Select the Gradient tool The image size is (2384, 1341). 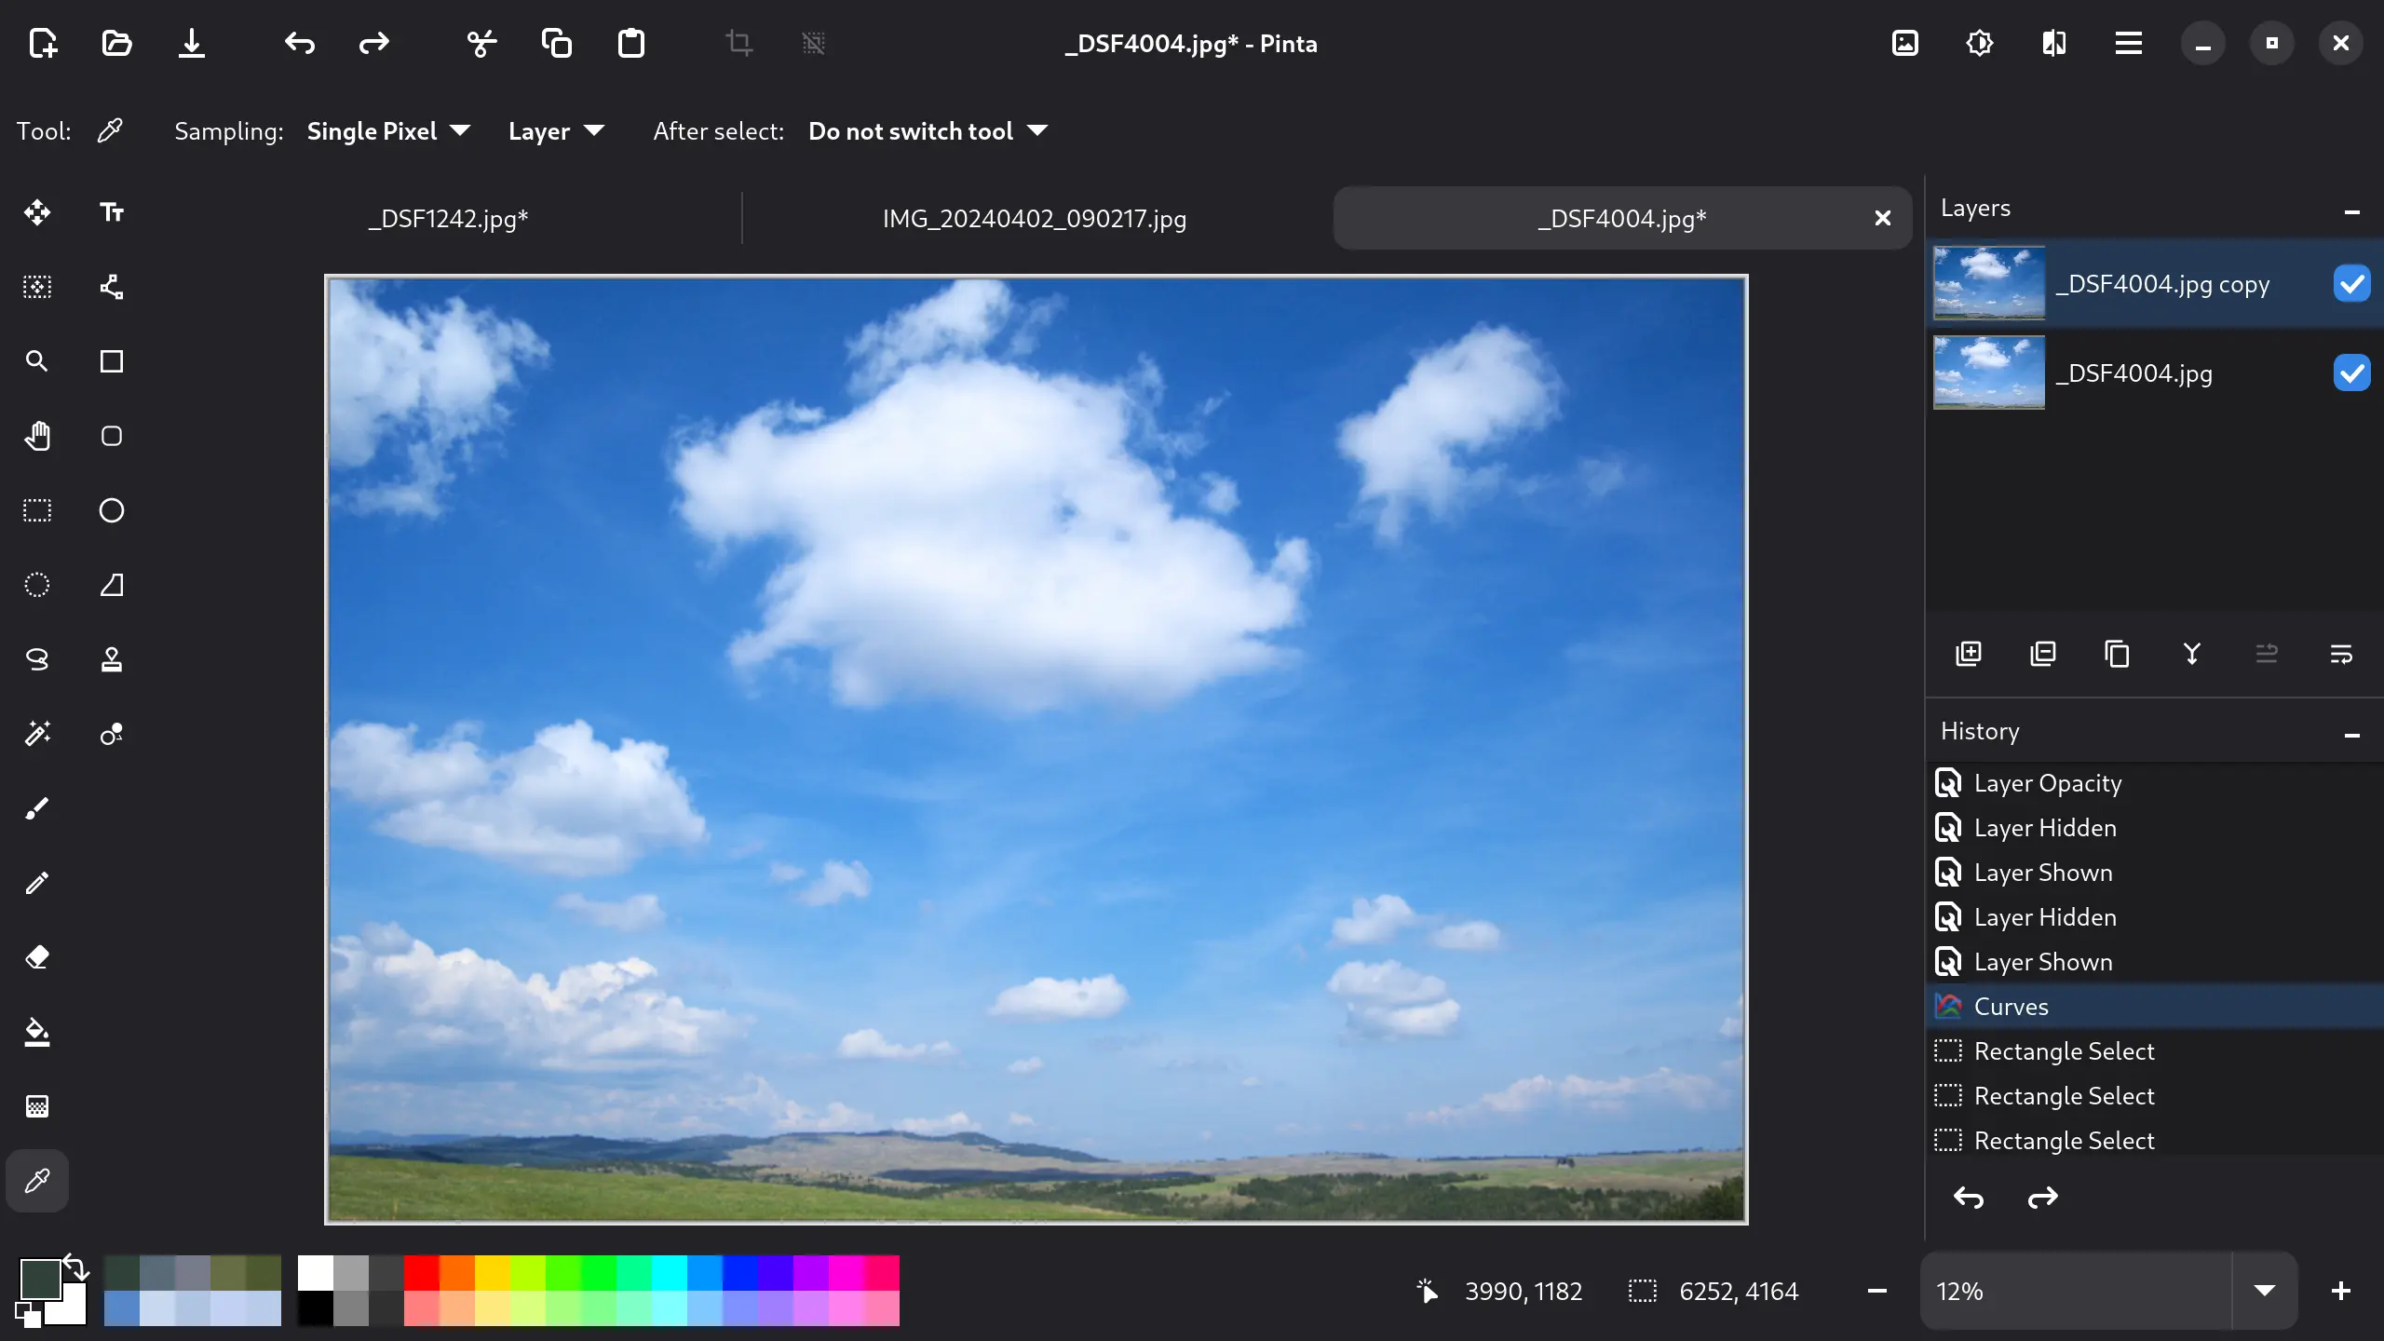(37, 1106)
